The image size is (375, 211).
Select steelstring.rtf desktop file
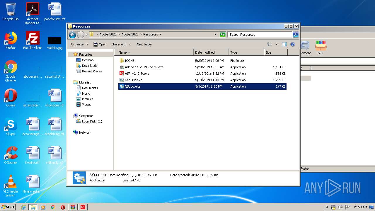pyautogui.click(x=54, y=127)
